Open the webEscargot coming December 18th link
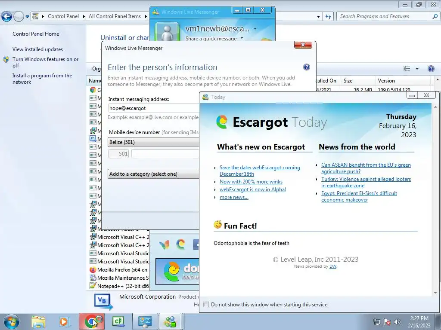The image size is (441, 330). [260, 171]
